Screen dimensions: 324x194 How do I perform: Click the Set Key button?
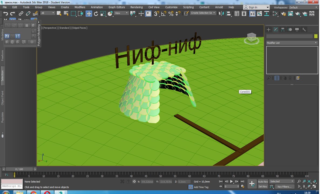263,186
